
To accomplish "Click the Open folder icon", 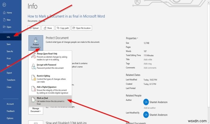I will [x=4, y=27].
